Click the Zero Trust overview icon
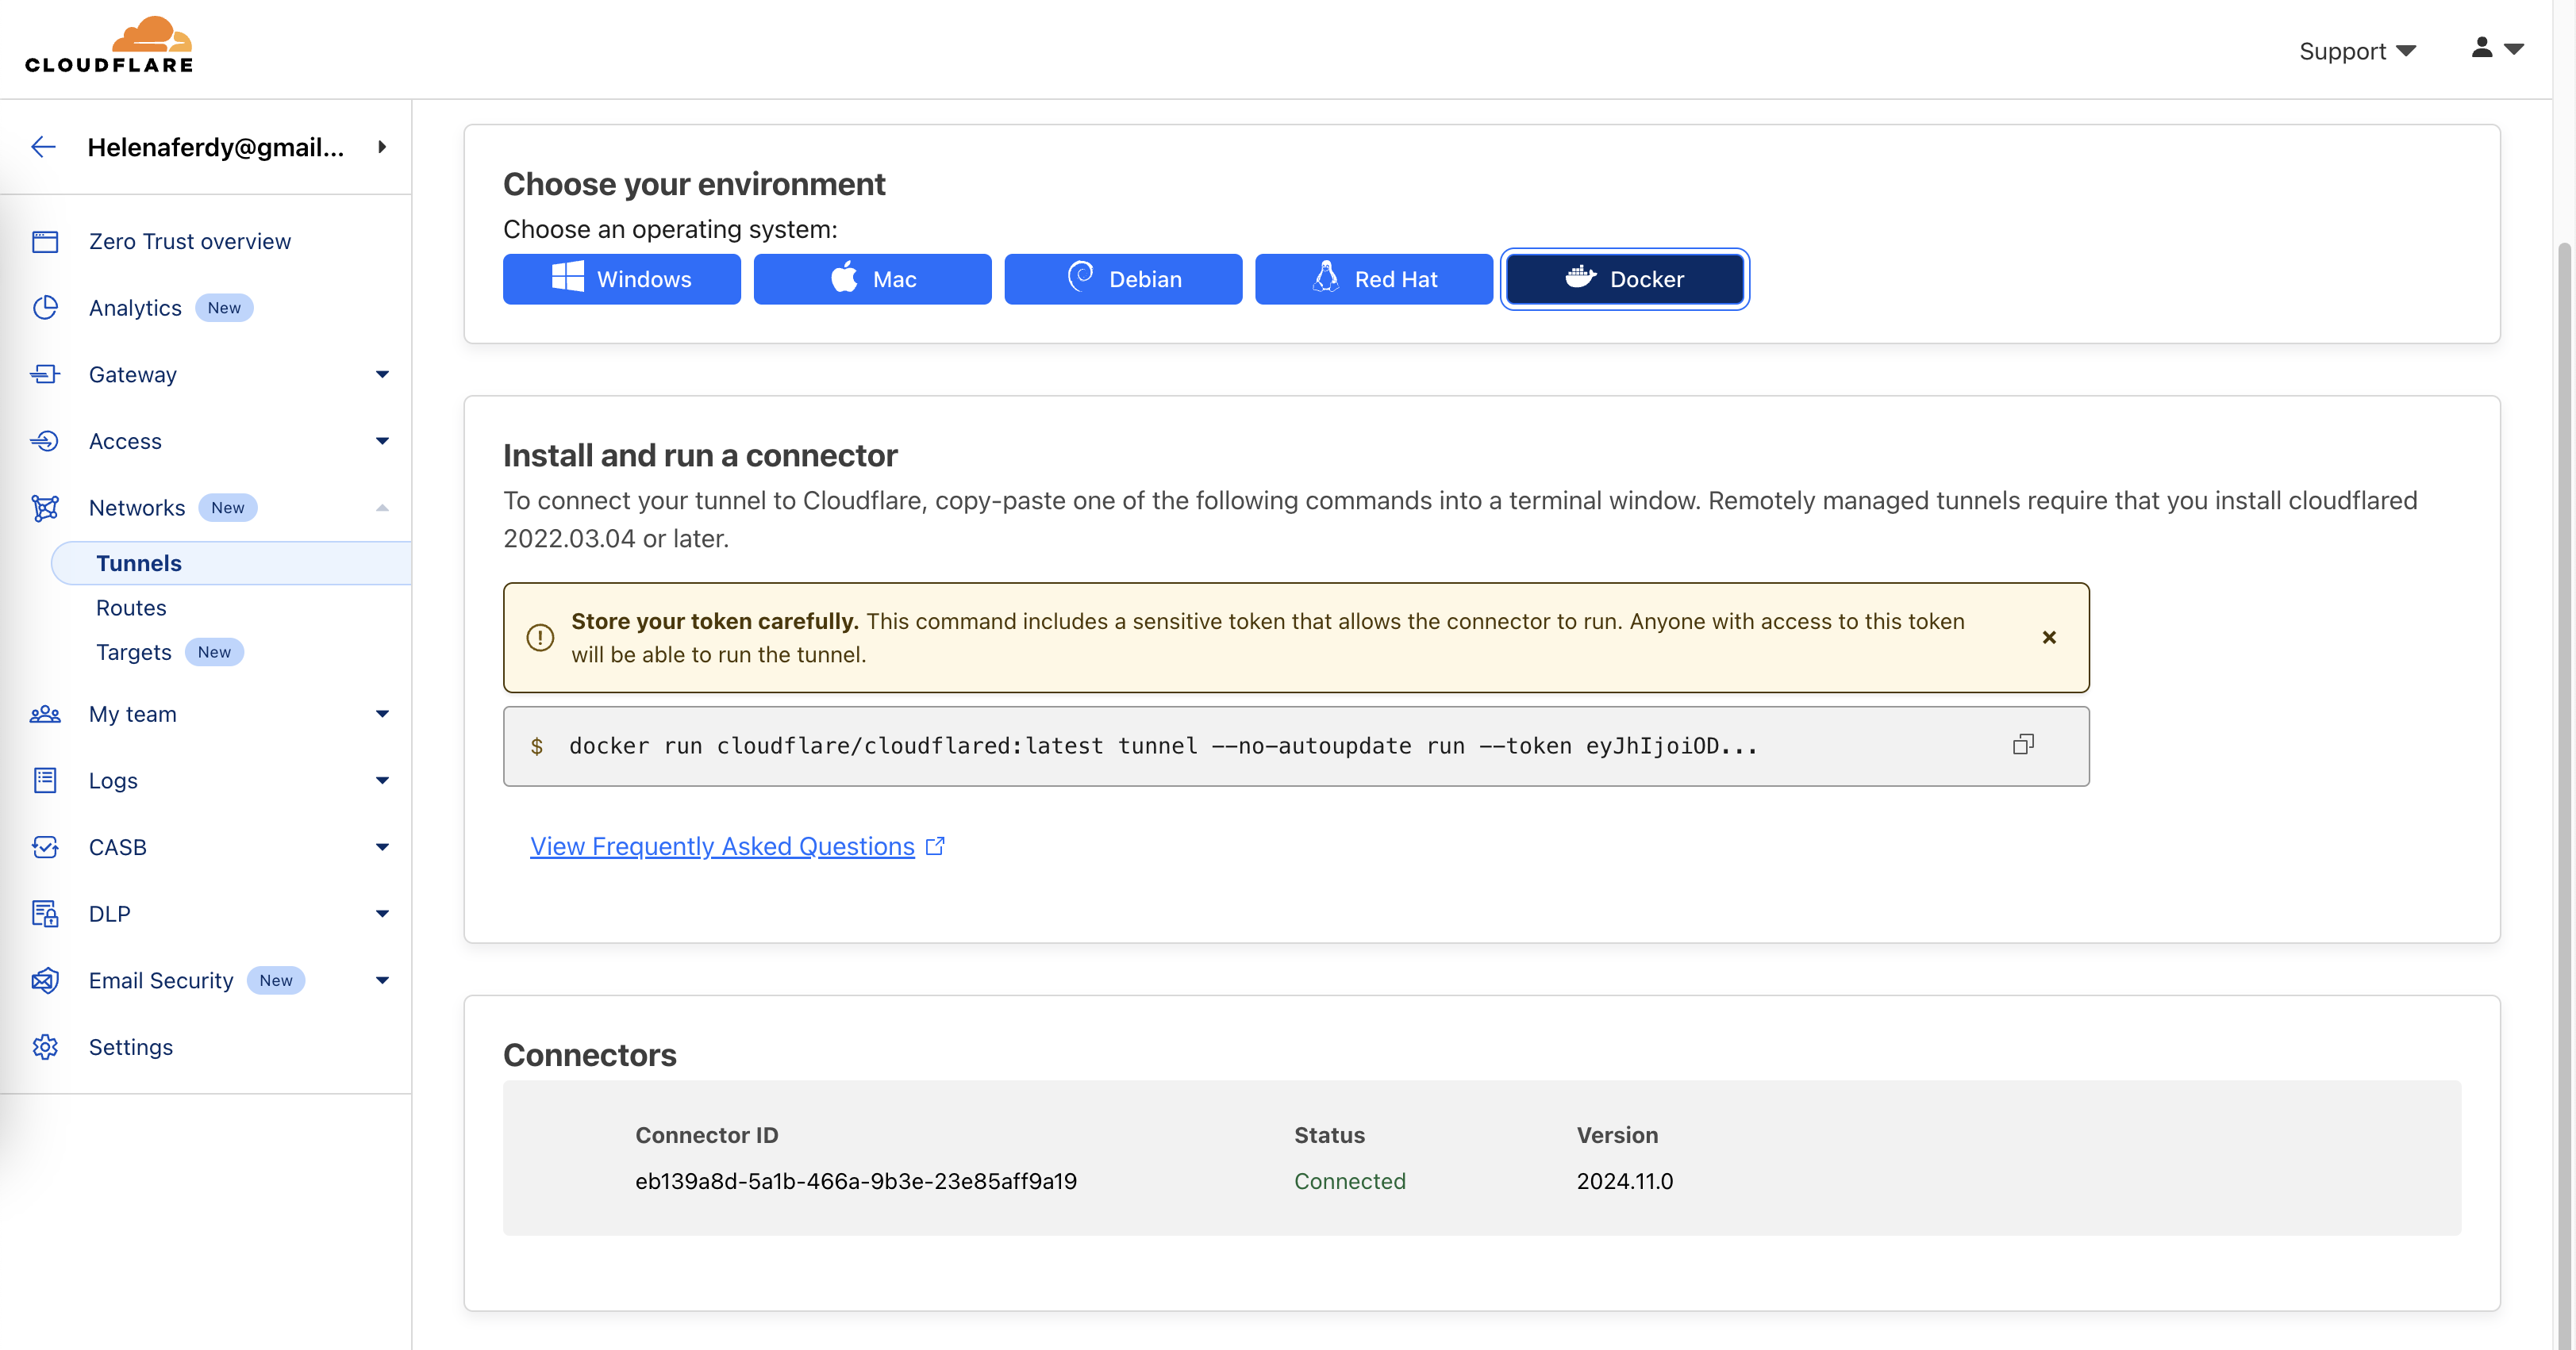This screenshot has width=2576, height=1350. click(45, 241)
